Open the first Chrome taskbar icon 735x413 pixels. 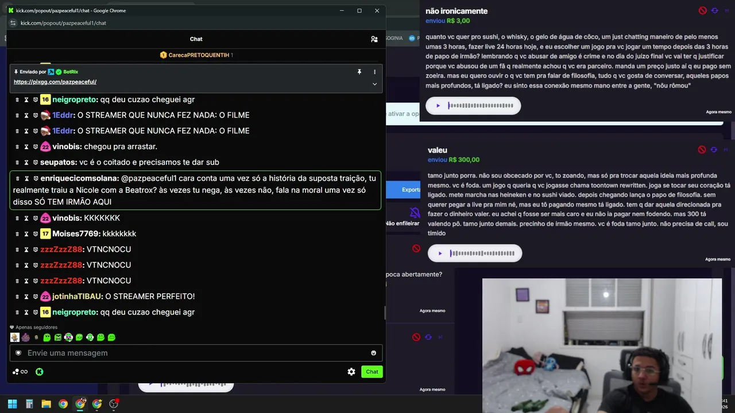tap(63, 404)
